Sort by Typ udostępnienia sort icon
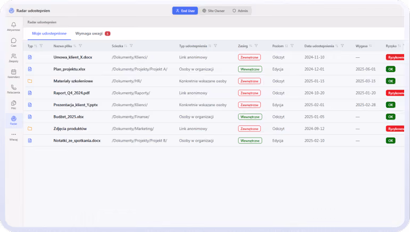 coord(210,46)
